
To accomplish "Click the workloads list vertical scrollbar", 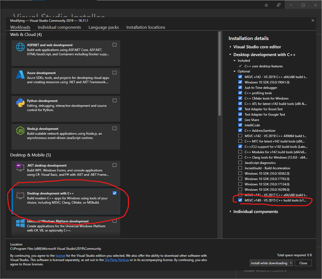I will pyautogui.click(x=219, y=74).
